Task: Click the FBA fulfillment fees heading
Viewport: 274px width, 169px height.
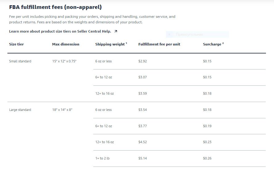Action: tap(55, 7)
